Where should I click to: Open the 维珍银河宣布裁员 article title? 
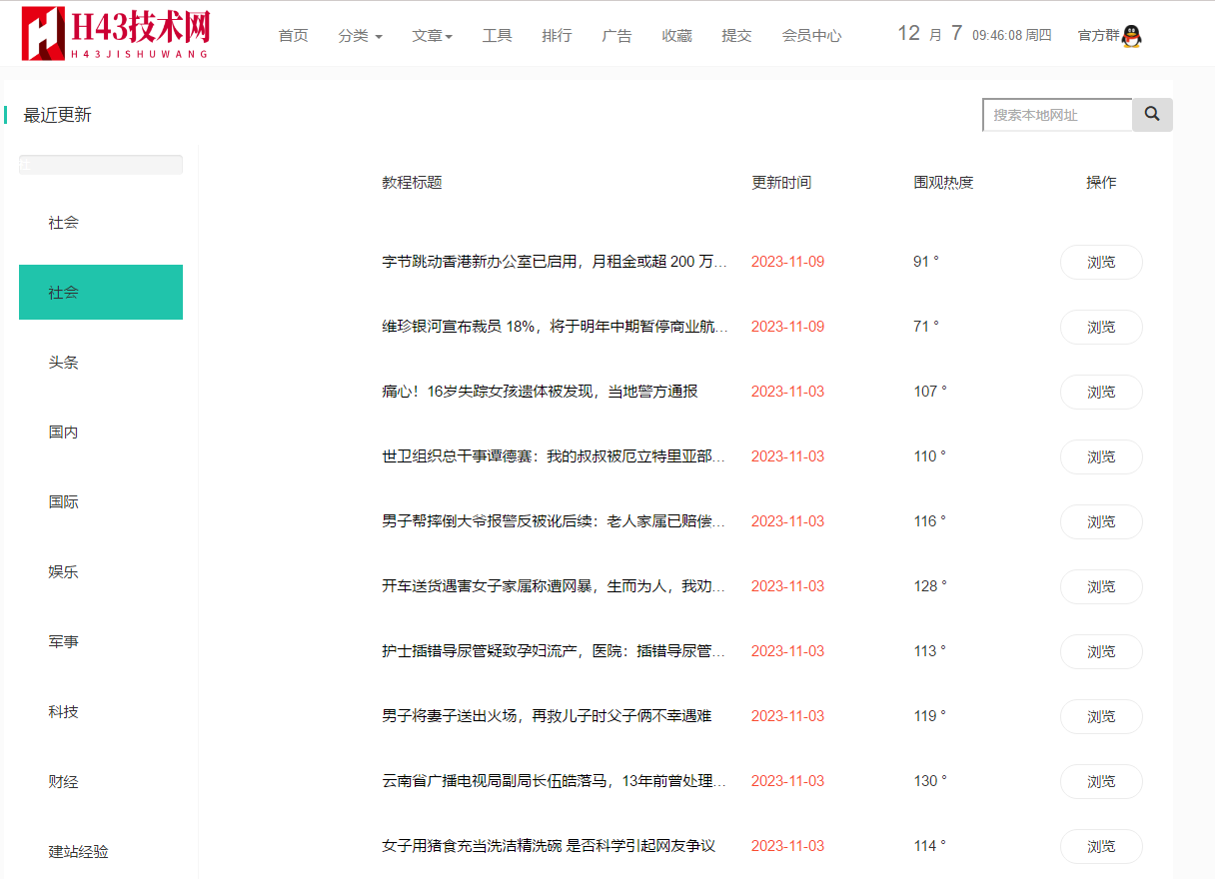555,327
